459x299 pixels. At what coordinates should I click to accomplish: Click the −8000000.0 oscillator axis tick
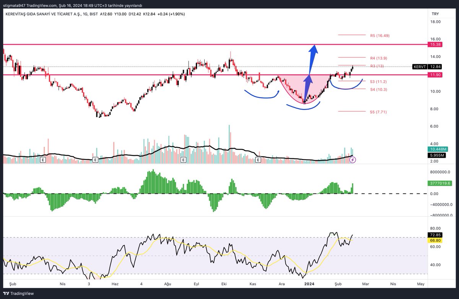[441, 215]
